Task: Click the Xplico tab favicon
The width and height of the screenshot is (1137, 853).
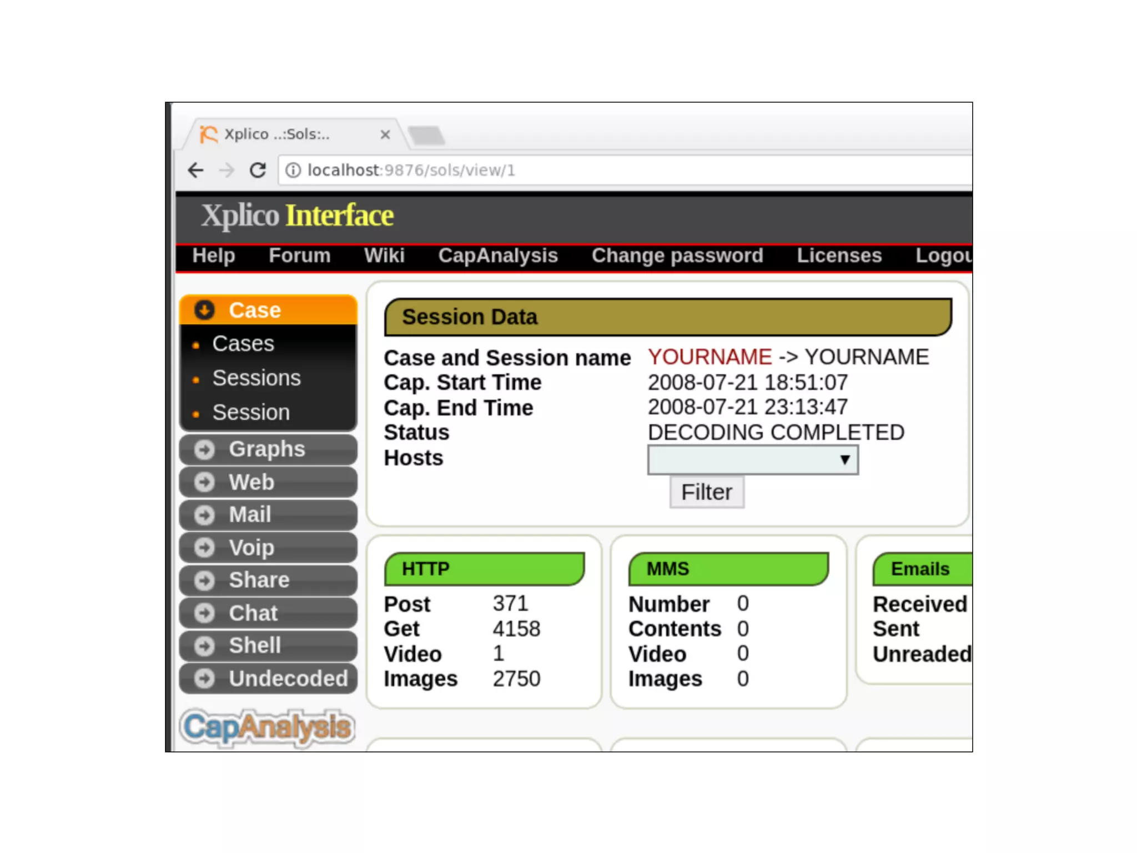Action: [208, 134]
